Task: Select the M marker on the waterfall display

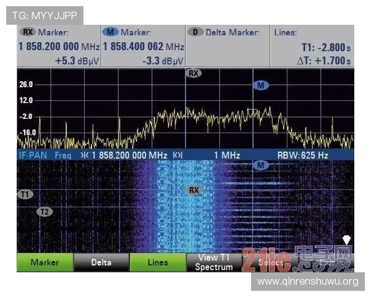Action: pyautogui.click(x=260, y=165)
